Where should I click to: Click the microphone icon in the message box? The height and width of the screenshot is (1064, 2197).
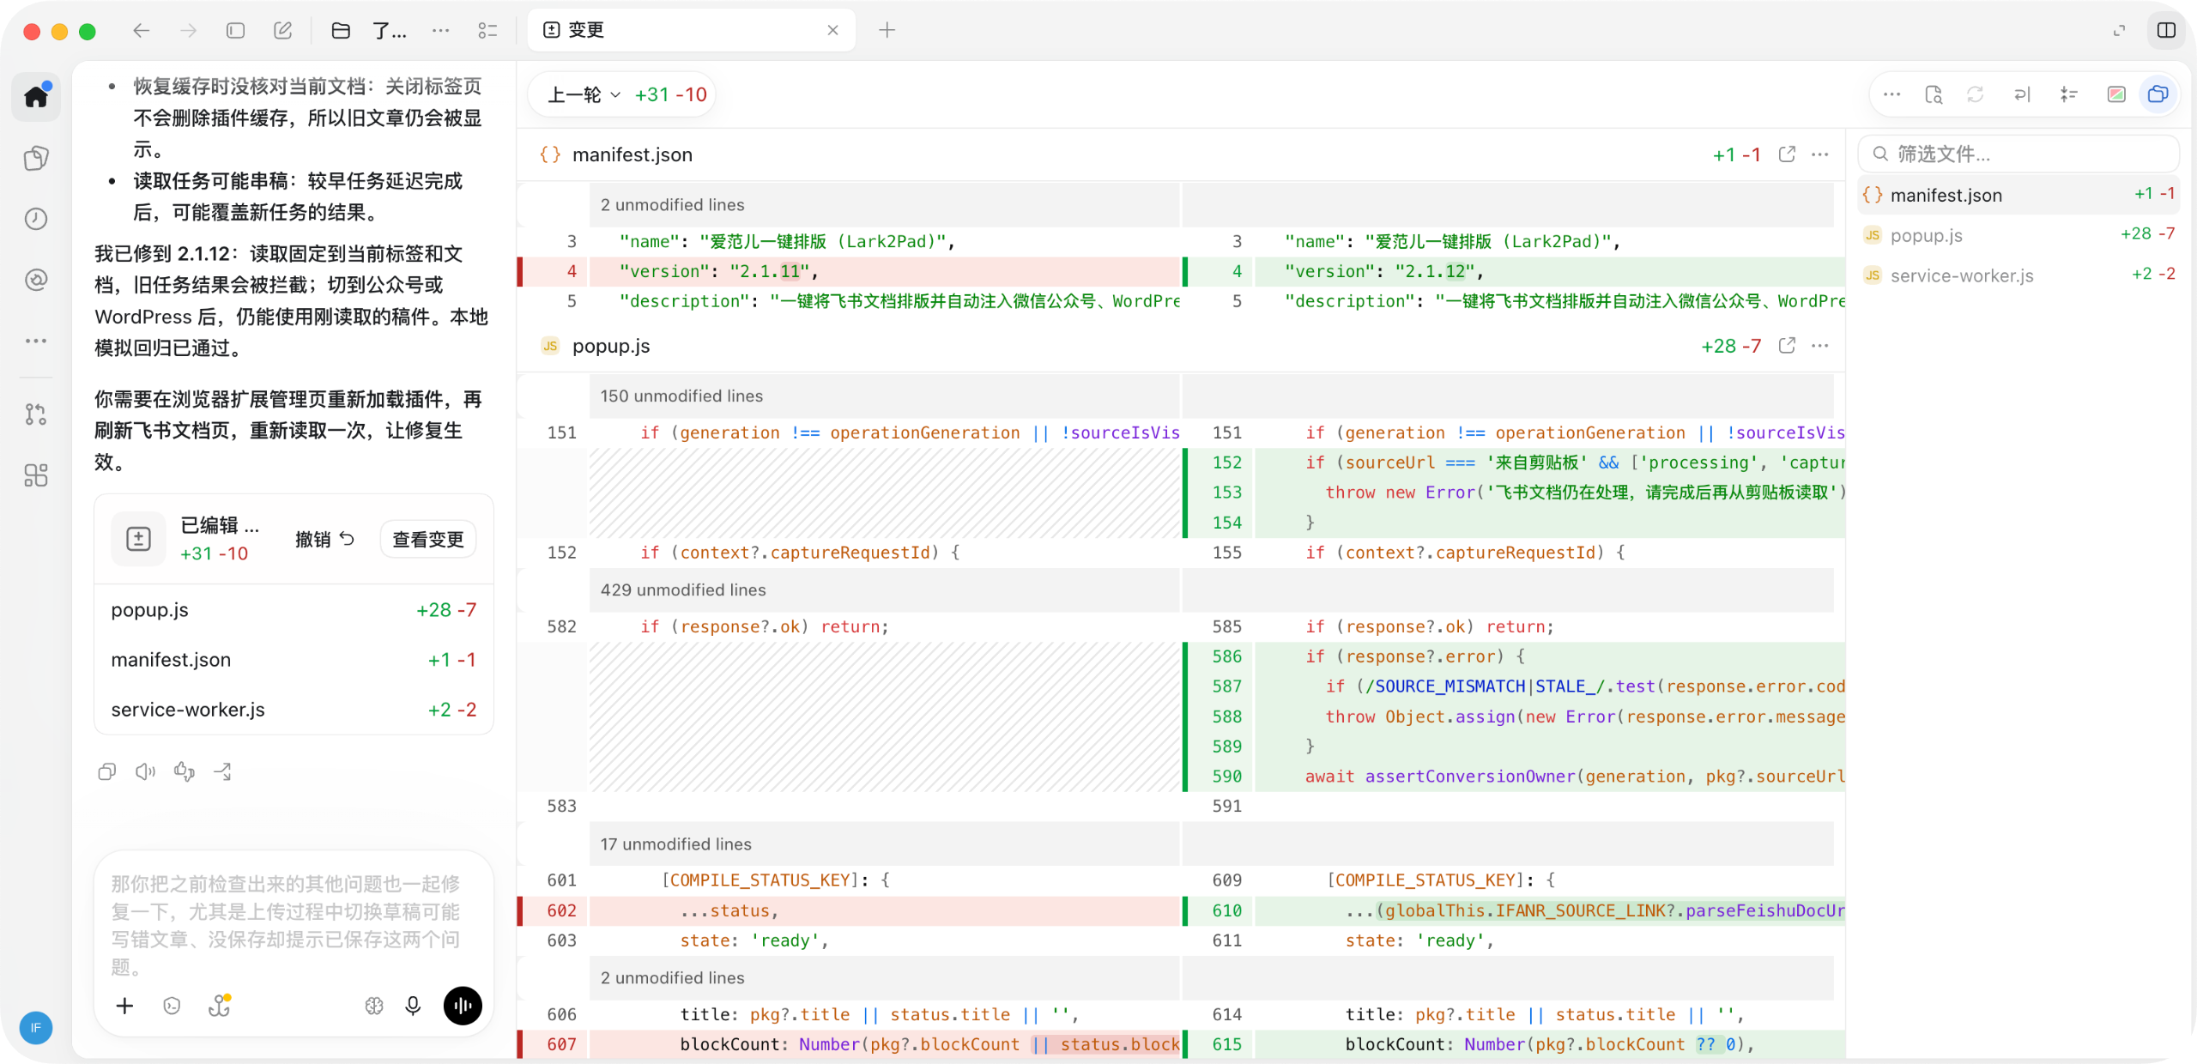coord(413,1006)
